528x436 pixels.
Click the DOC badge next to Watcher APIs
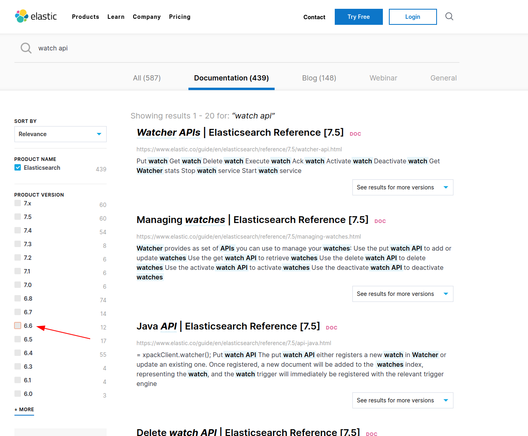pyautogui.click(x=355, y=134)
